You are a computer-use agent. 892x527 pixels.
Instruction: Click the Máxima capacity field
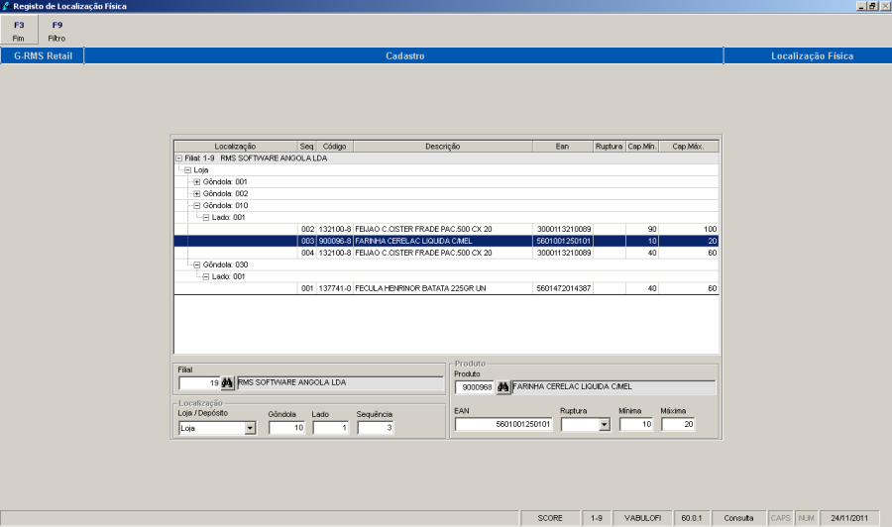pos(680,425)
